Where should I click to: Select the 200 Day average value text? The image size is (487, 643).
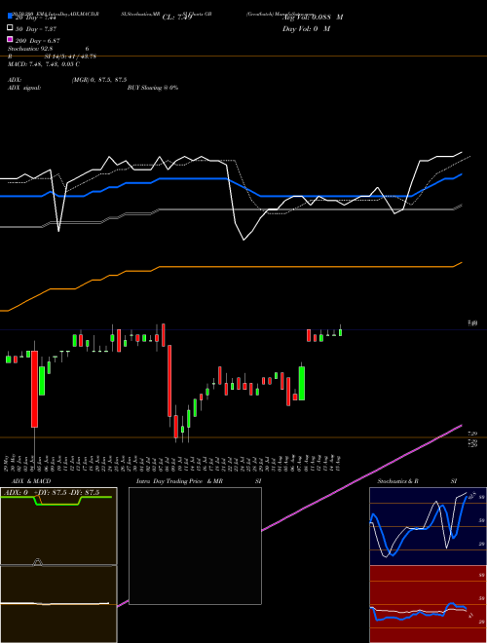coord(38,40)
